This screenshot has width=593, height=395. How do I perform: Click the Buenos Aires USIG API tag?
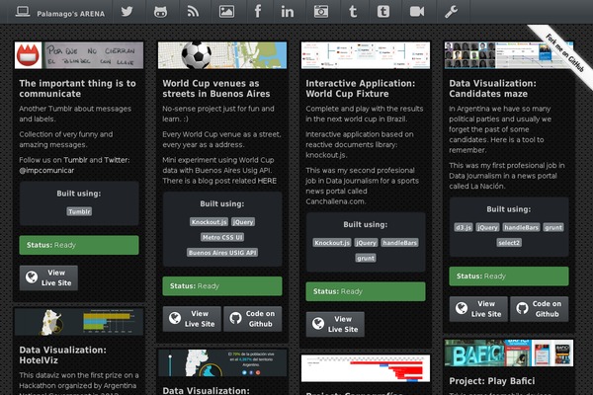click(222, 253)
